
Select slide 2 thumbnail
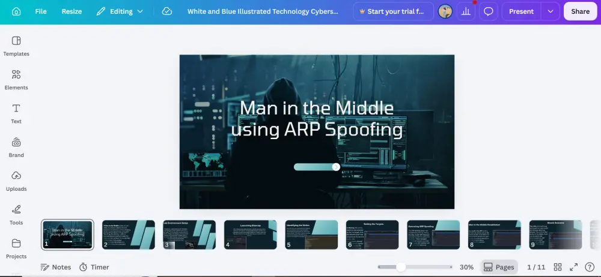tap(129, 234)
